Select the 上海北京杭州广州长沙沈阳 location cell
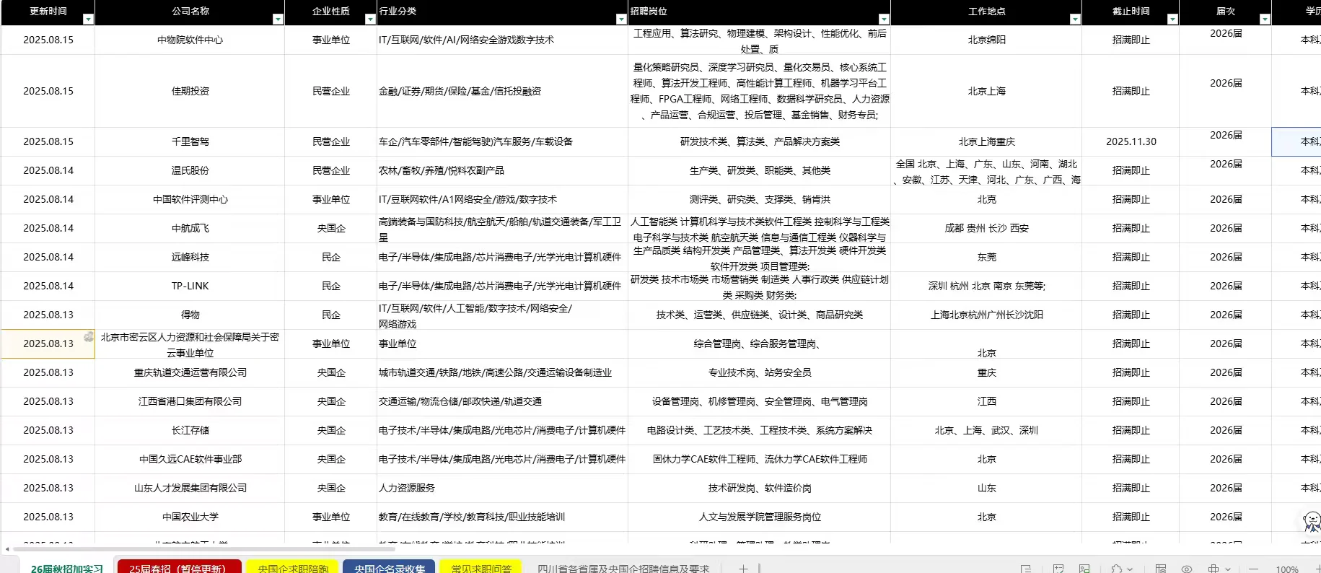The width and height of the screenshot is (1321, 573). (987, 315)
